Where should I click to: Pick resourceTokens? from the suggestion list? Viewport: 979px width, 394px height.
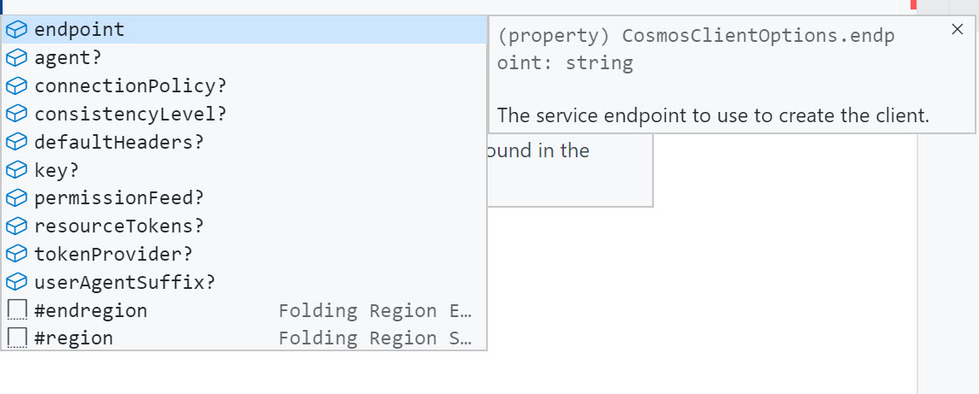tap(119, 226)
